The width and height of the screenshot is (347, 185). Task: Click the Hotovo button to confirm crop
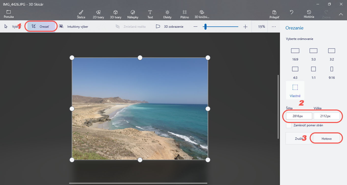coord(326,138)
